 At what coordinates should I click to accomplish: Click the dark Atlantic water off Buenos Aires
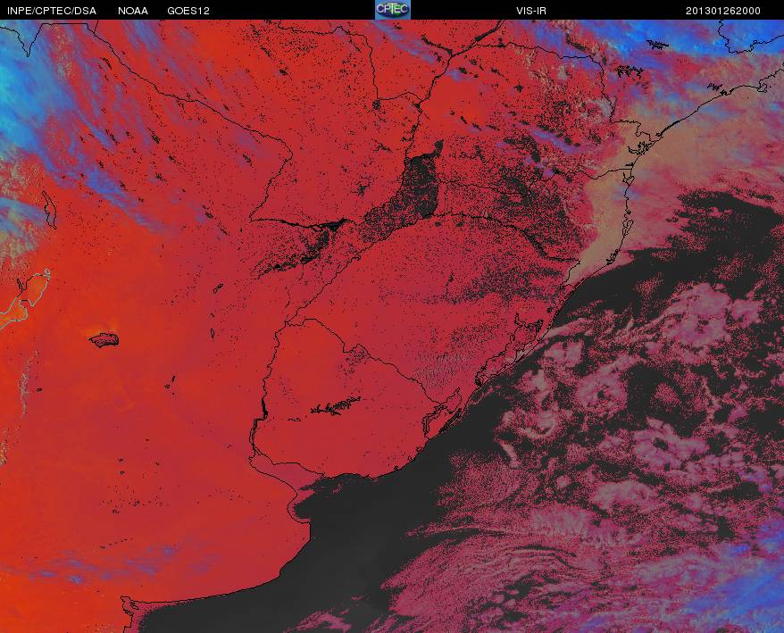pyautogui.click(x=350, y=550)
